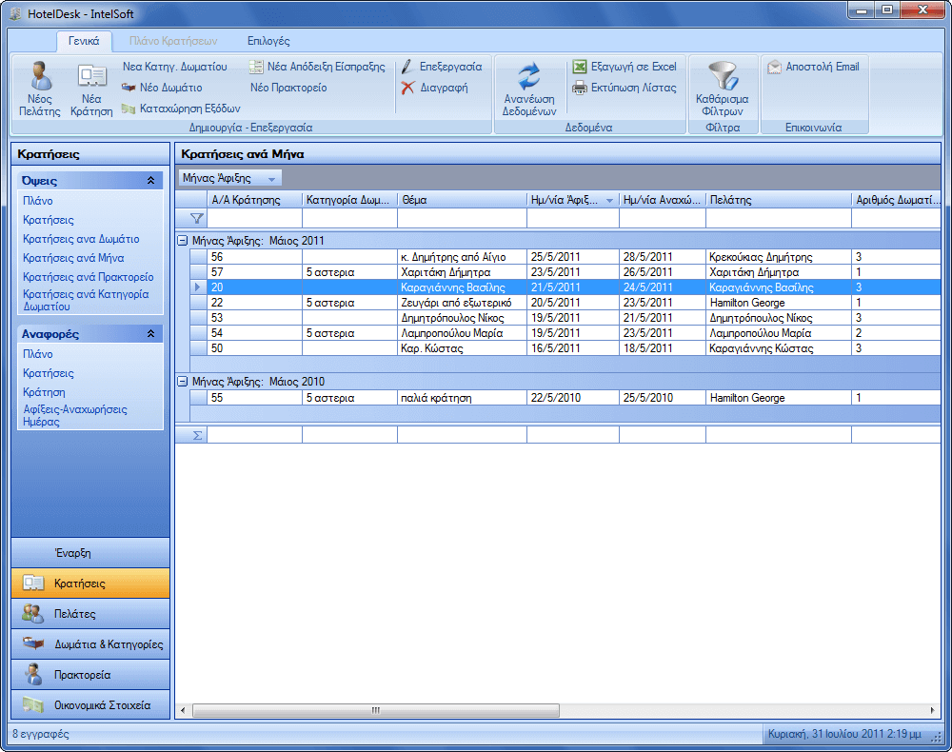Click Εκτύπωση Λίστας printer icon

click(580, 88)
